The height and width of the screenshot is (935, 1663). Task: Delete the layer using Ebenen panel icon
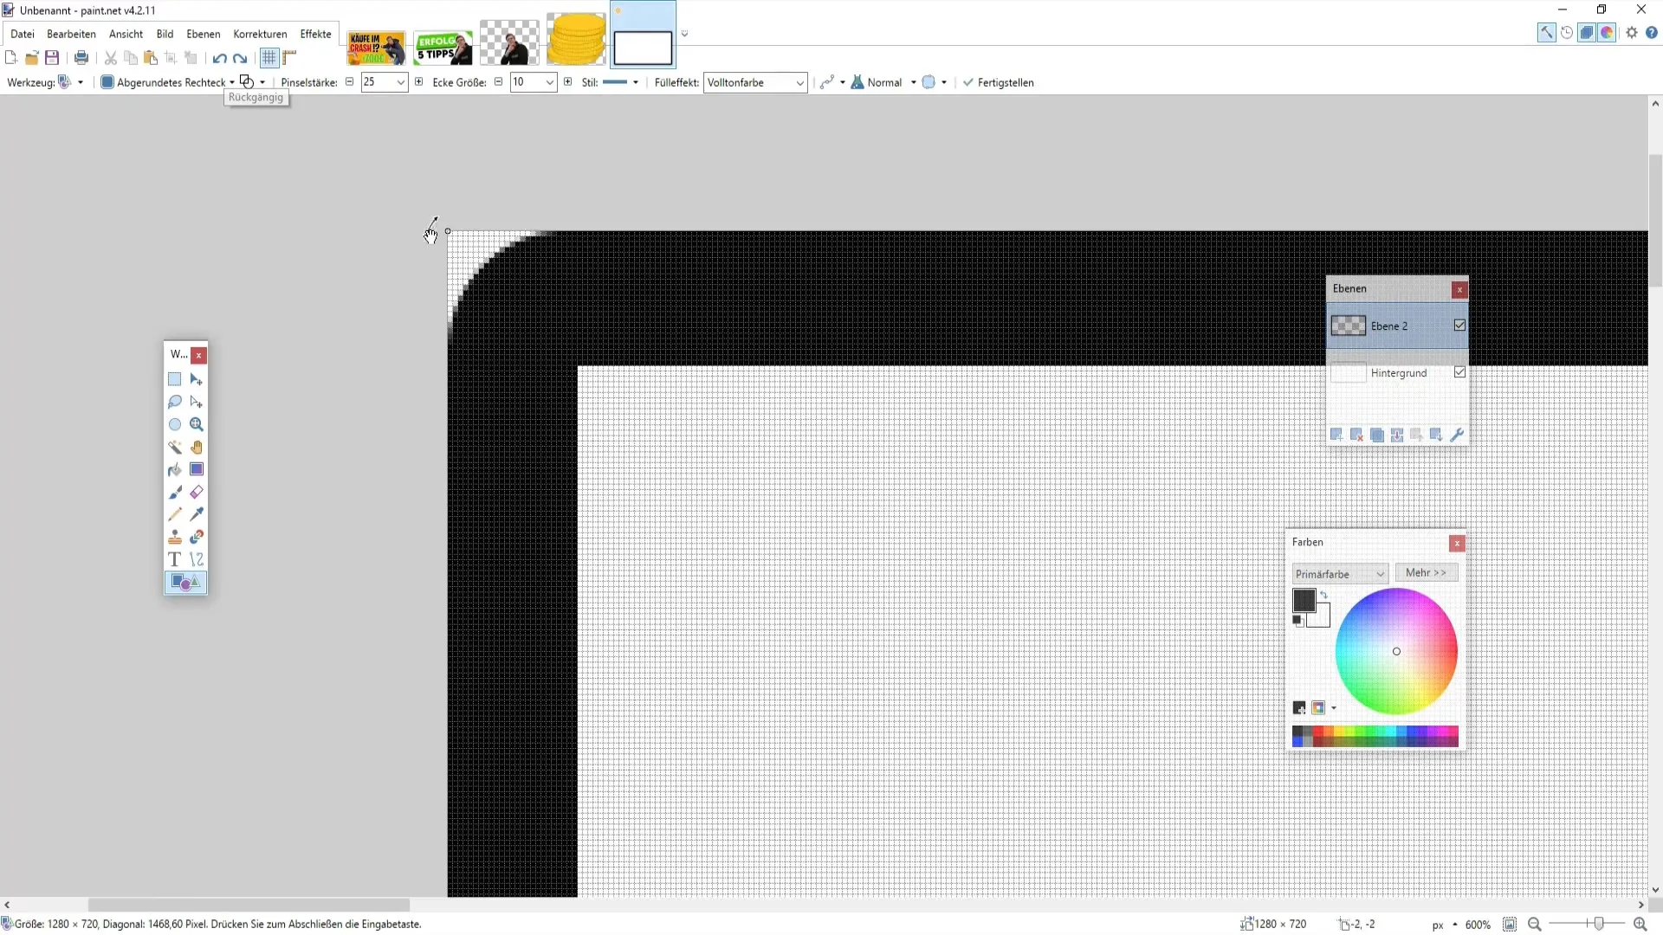(1356, 435)
